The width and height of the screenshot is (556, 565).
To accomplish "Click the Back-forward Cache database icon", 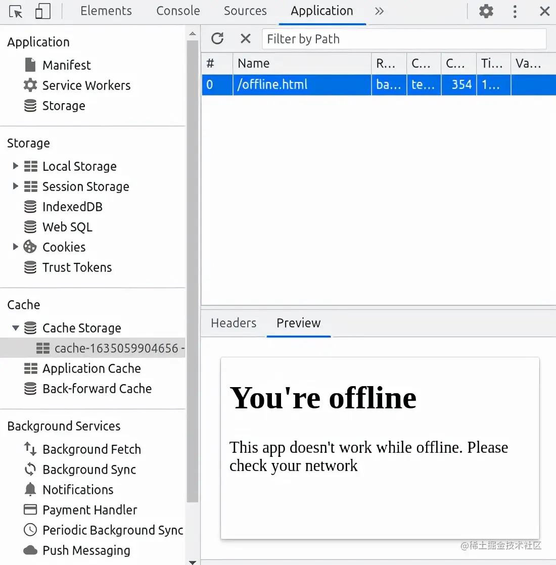I will pyautogui.click(x=30, y=389).
